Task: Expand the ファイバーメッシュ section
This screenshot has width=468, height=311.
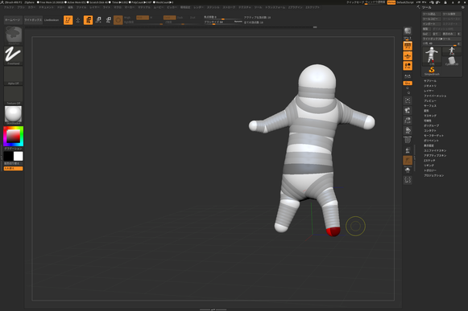Action: coord(435,96)
